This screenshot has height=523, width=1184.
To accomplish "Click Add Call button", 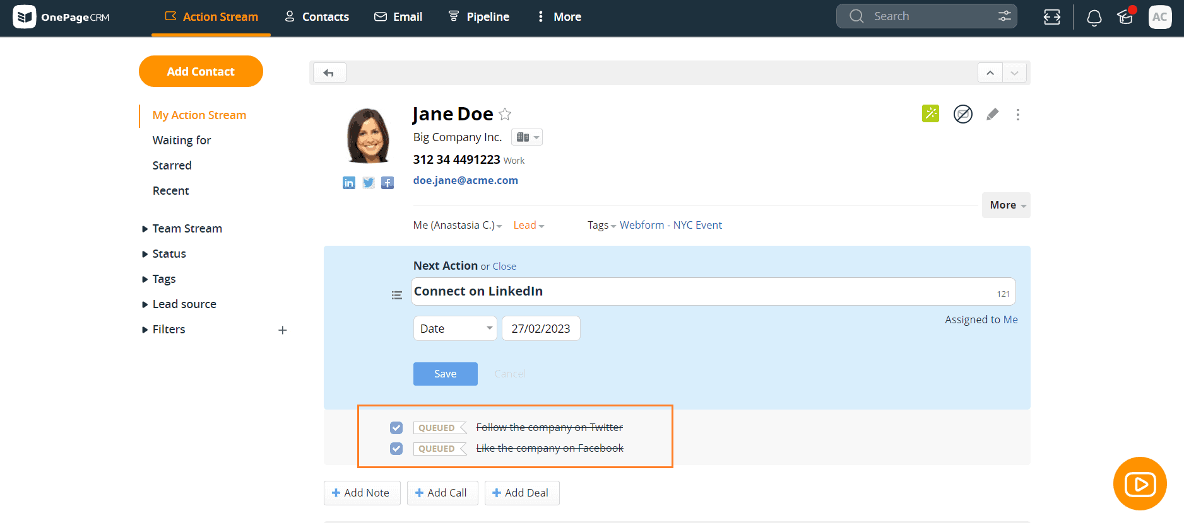I will click(x=442, y=493).
